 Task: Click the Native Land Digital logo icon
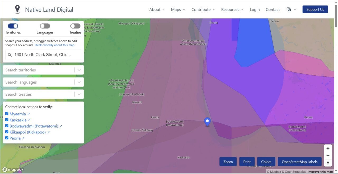[17, 9]
